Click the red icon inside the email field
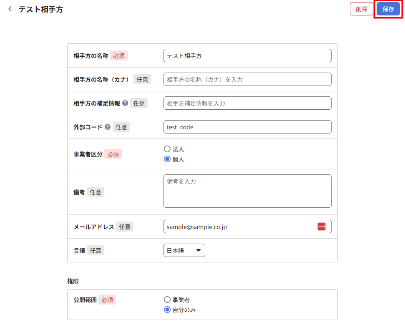Viewport: 405px width, 325px height. (321, 227)
